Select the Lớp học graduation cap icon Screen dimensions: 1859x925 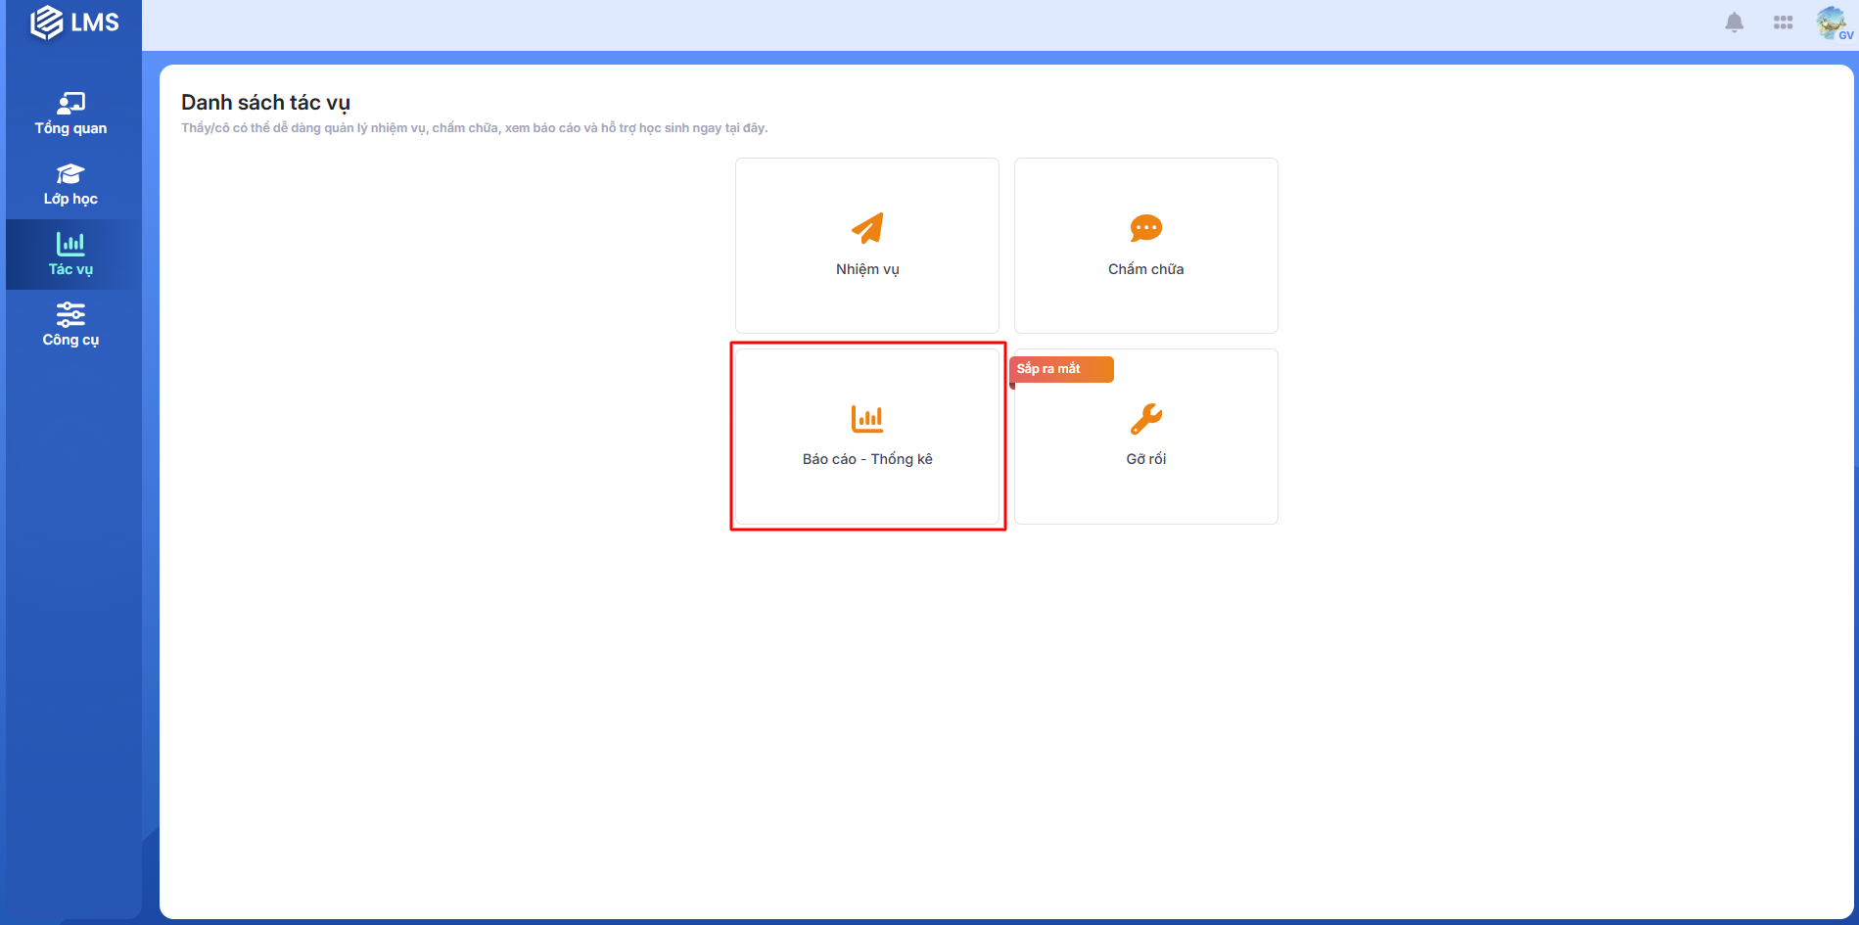pos(70,174)
